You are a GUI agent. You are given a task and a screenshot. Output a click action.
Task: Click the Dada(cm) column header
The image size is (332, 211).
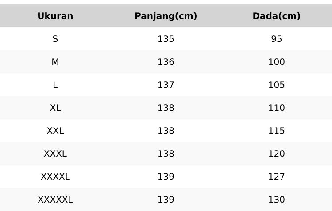coord(277,16)
